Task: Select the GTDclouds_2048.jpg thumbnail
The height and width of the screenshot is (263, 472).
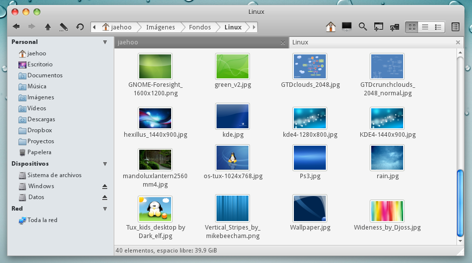Action: (310, 66)
